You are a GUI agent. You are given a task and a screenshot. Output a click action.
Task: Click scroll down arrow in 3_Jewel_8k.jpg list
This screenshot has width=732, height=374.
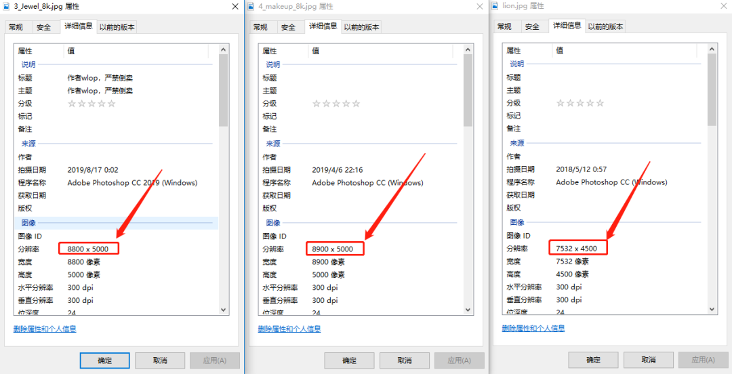tap(223, 309)
